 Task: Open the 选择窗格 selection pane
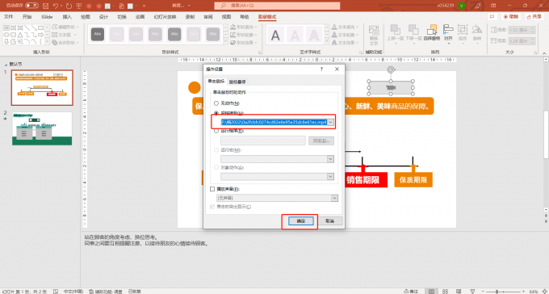tap(433, 33)
